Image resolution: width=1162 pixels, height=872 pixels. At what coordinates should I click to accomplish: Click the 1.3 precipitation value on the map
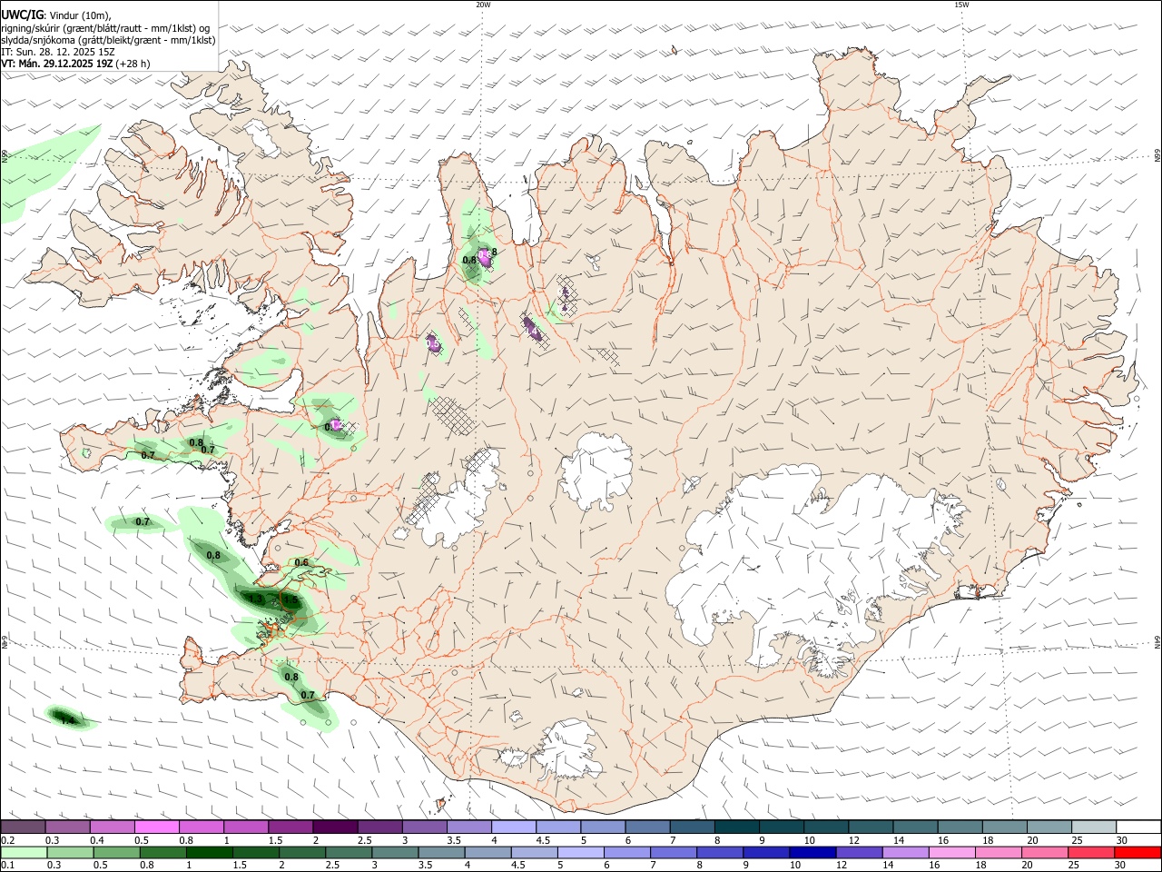[x=256, y=599]
